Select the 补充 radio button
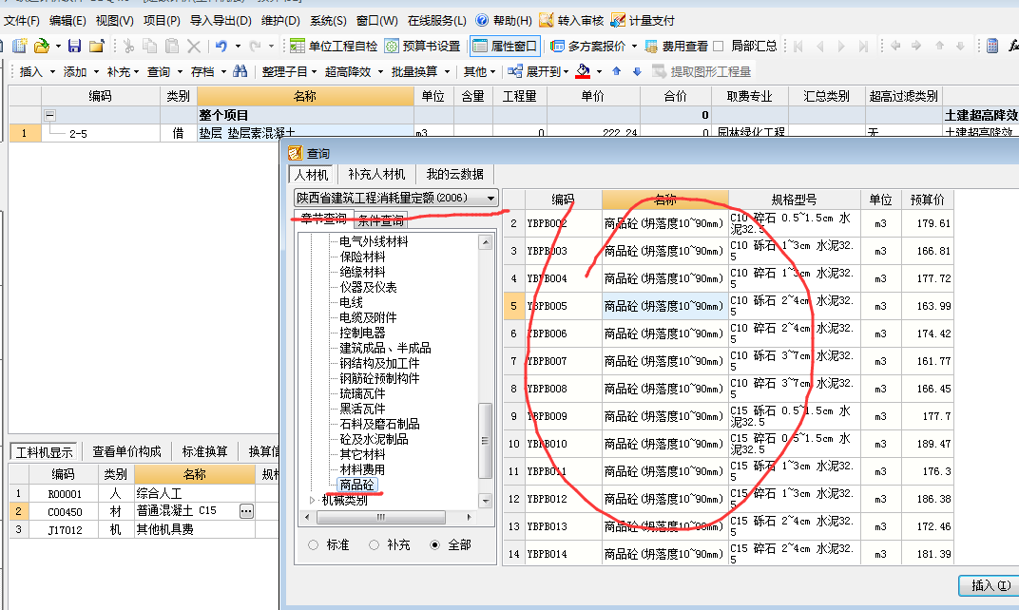This screenshot has height=610, width=1019. pos(374,545)
